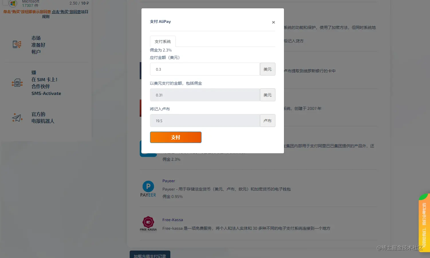Select the Payeer payment title
430x258 pixels.
[x=169, y=181]
